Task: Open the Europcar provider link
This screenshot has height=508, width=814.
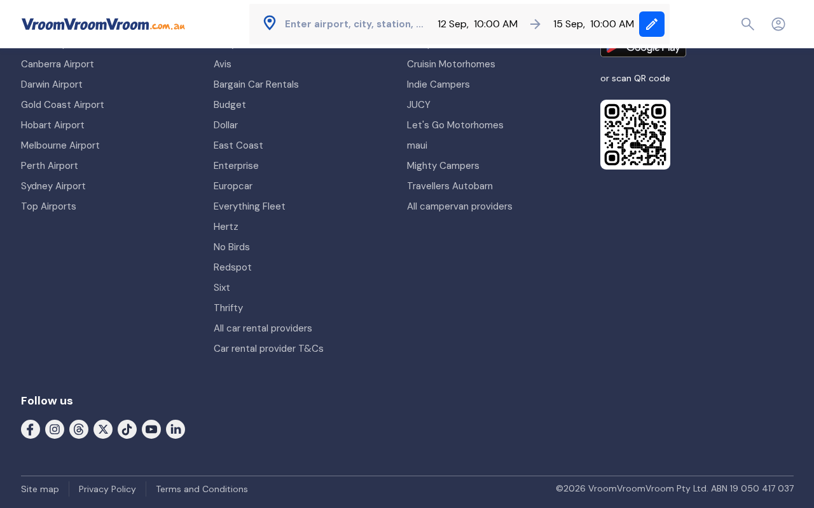Action: click(x=233, y=186)
